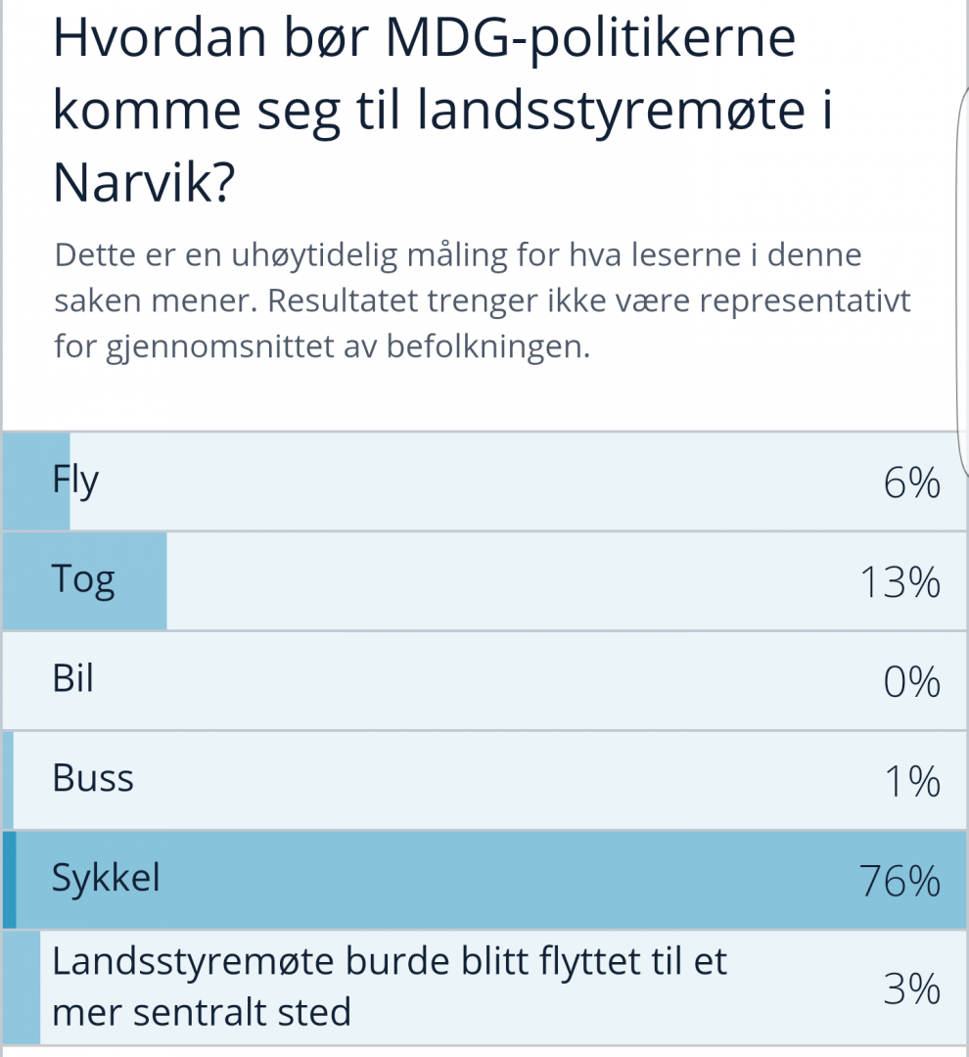Tap the 1% result beside Buss
Image resolution: width=969 pixels, height=1057 pixels.
click(x=910, y=783)
